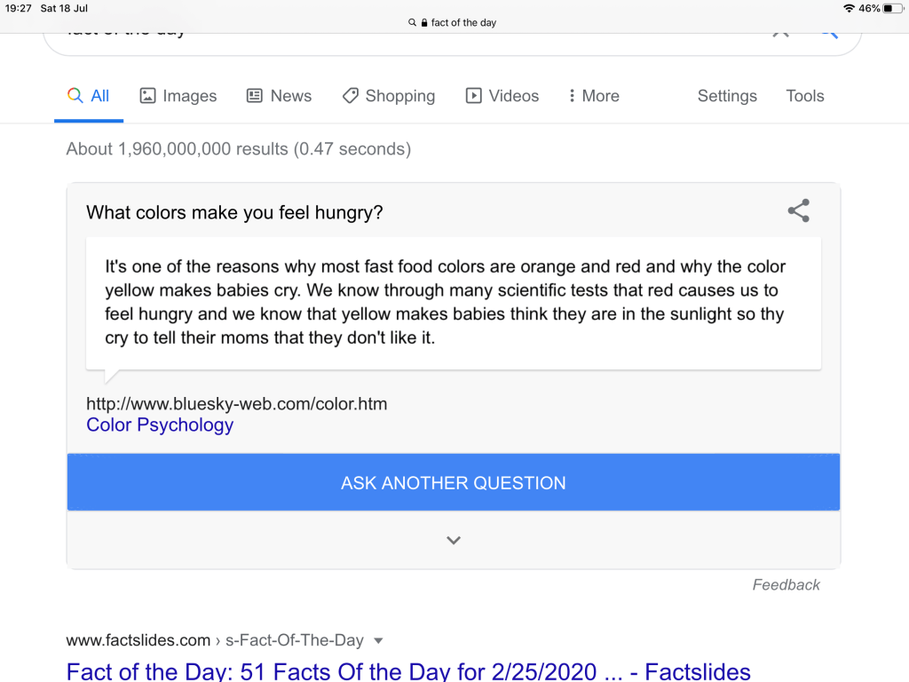
Task: Switch to the All results tab
Action: 89,96
